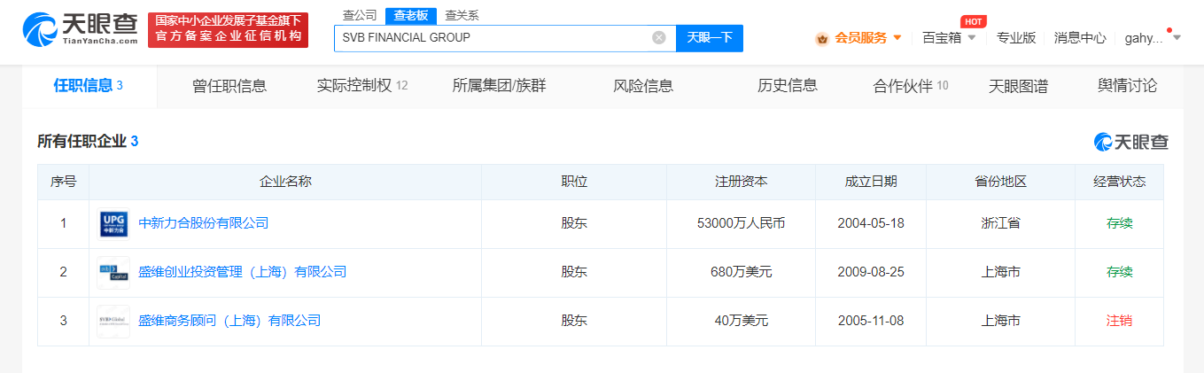Open the 专业版 link
The width and height of the screenshot is (1204, 373).
click(1016, 38)
